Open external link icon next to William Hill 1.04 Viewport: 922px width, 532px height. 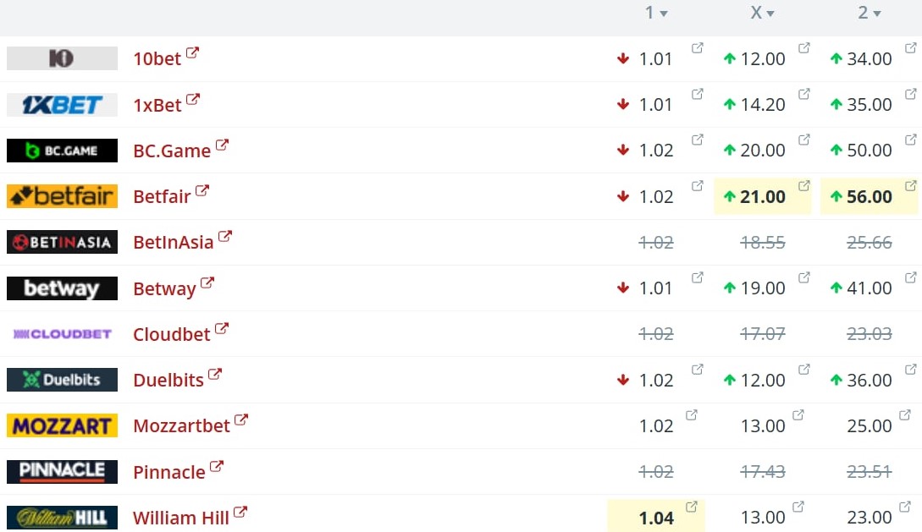pyautogui.click(x=692, y=506)
